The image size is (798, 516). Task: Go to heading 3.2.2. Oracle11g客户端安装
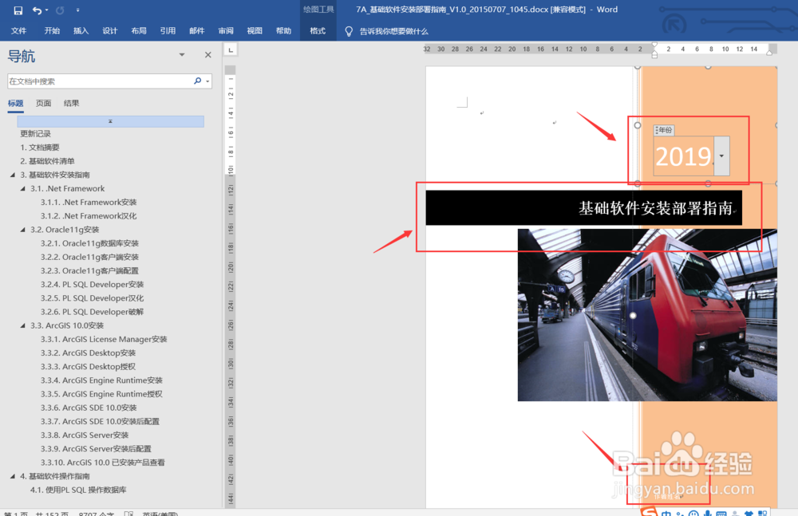[89, 258]
